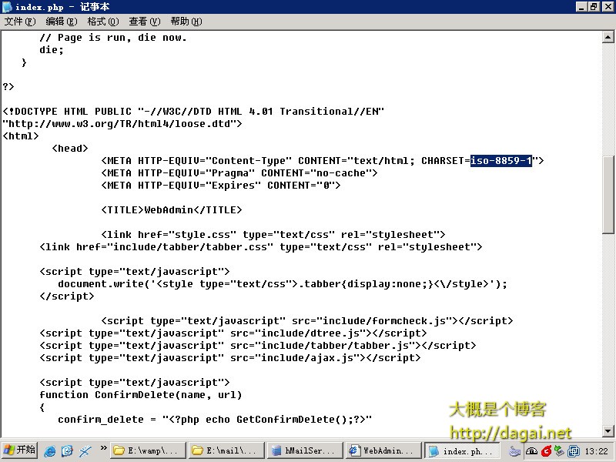This screenshot has width=616, height=462.
Task: Switch to hMailServer taskbar button
Action: point(305,450)
